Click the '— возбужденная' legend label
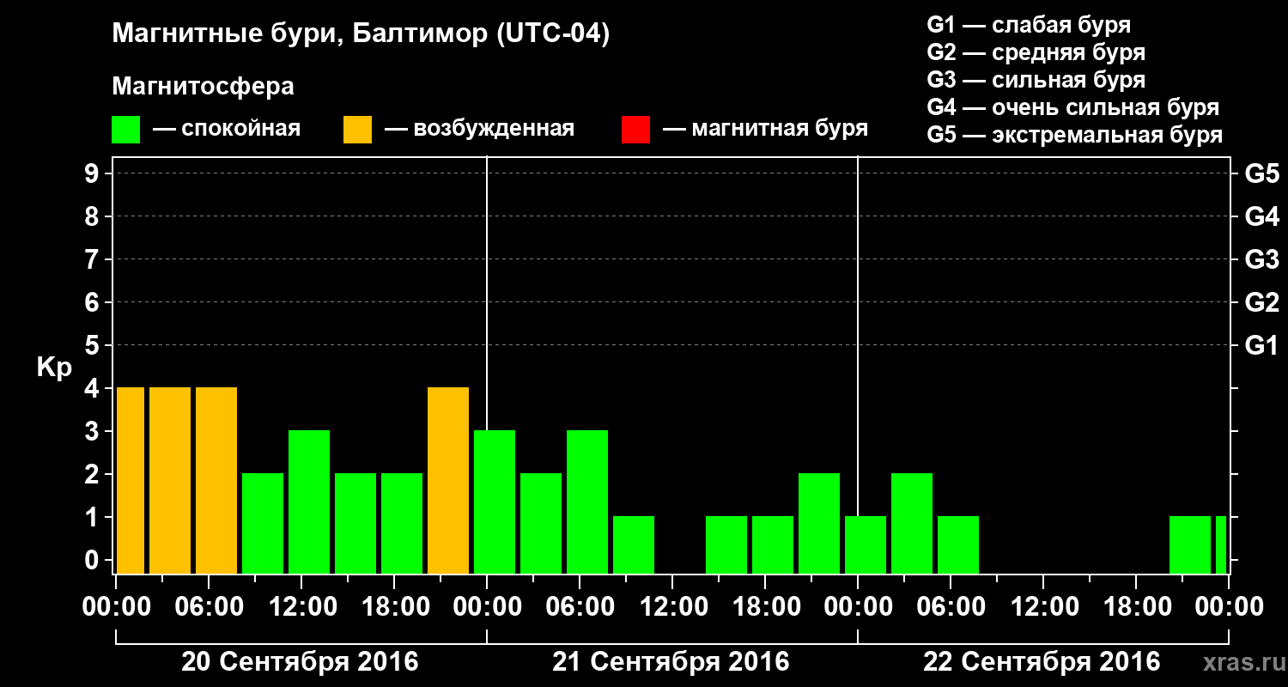Viewport: 1288px width, 687px height. pos(479,130)
